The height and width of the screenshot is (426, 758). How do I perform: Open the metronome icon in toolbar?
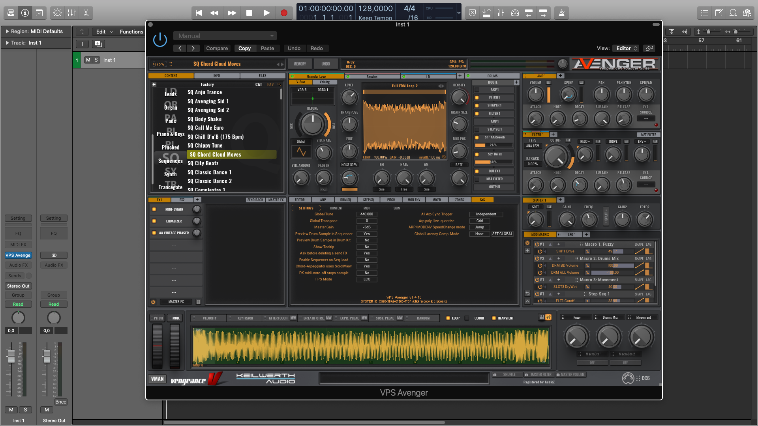click(561, 13)
